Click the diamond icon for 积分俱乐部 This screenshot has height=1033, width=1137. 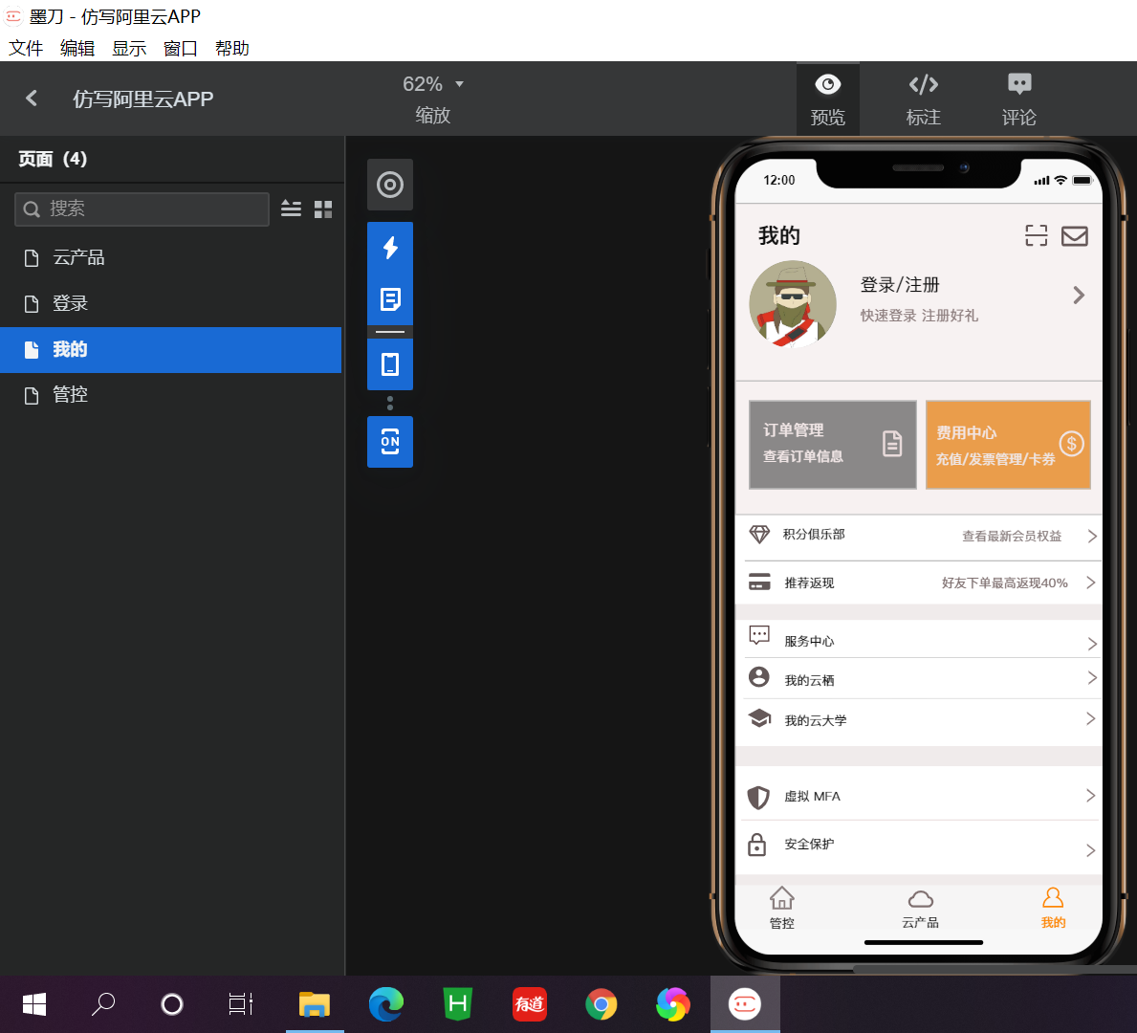(x=759, y=535)
